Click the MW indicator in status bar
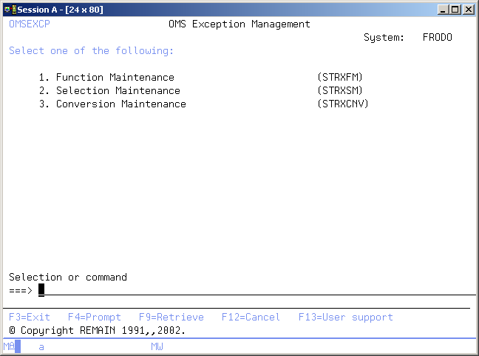479x356 pixels. pyautogui.click(x=157, y=346)
